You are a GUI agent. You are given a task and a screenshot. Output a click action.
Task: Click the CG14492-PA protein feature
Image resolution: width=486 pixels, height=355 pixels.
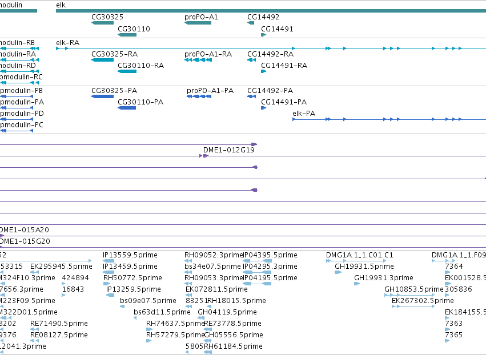click(x=251, y=96)
